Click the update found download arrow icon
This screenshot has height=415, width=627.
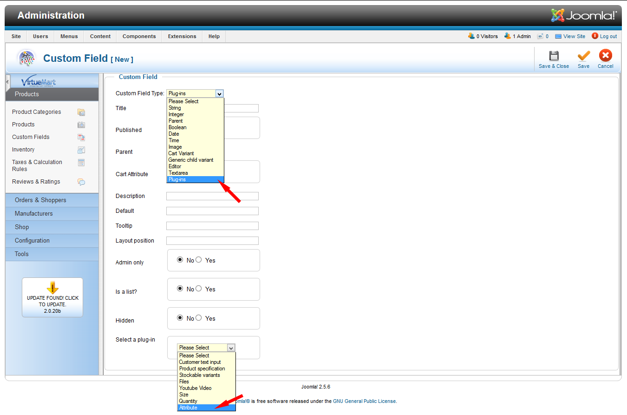(x=52, y=287)
